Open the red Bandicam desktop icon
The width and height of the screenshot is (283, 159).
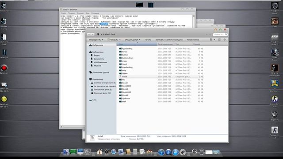pyautogui.click(x=4, y=68)
